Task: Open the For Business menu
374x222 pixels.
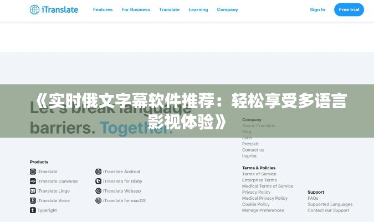Action: [136, 9]
